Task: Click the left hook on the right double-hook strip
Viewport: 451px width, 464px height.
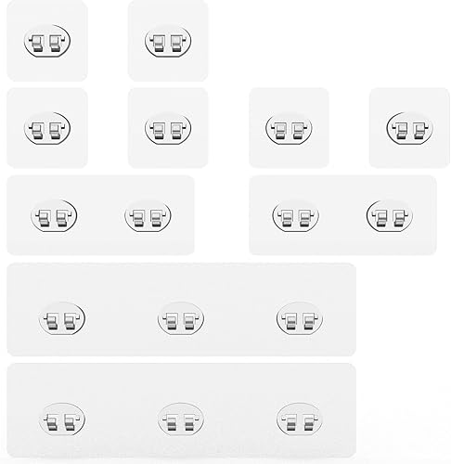Action: [x=296, y=215]
